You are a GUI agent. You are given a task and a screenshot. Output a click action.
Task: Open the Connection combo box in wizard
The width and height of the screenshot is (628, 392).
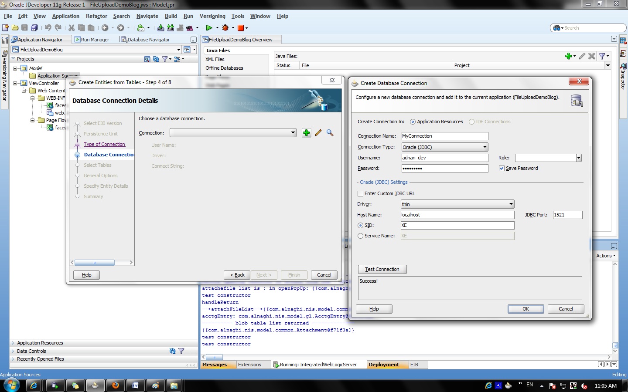coord(233,133)
